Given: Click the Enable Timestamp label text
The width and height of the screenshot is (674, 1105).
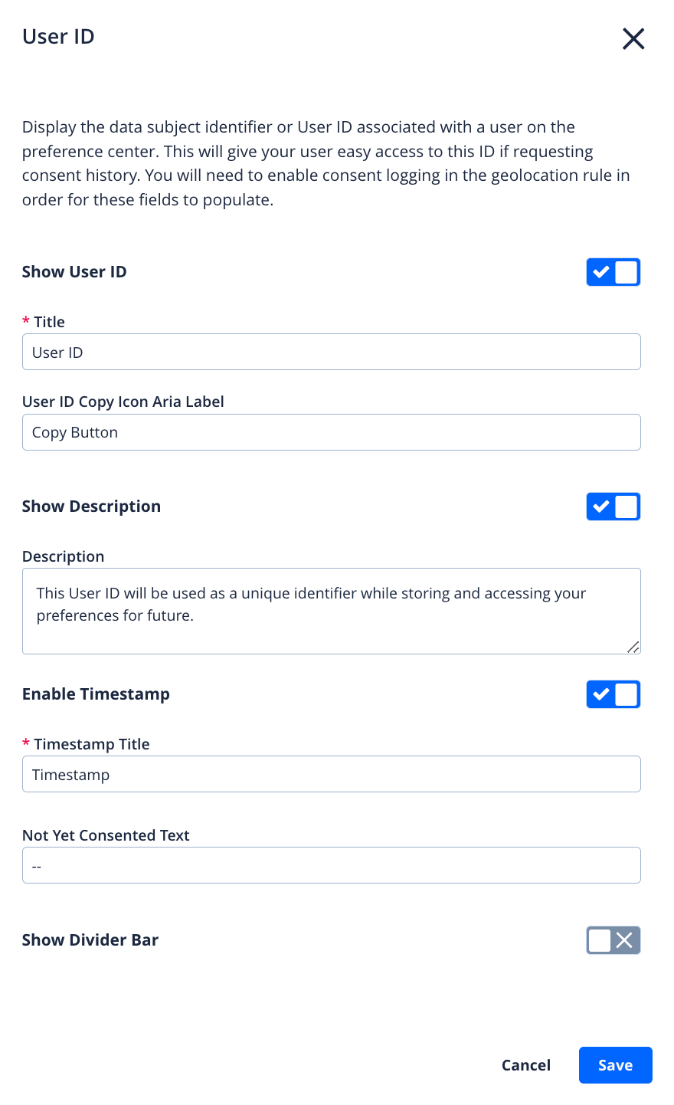Looking at the screenshot, I should click(96, 694).
